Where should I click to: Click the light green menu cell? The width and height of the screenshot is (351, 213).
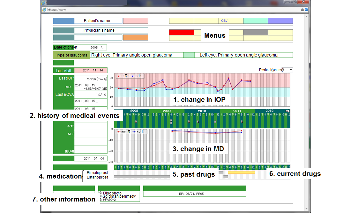click(x=256, y=21)
